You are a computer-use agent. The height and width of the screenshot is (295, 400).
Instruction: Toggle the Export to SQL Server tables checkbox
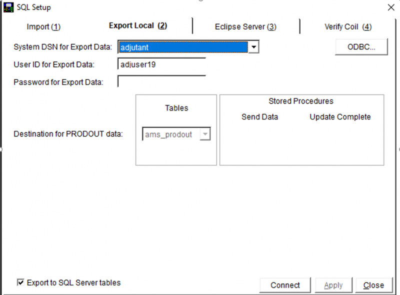coord(20,282)
